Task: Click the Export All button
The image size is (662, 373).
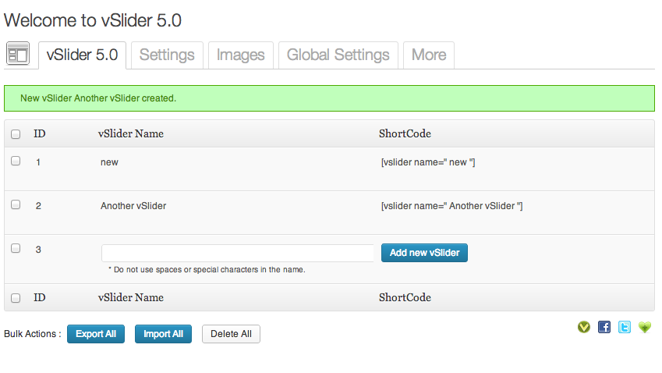Action: click(96, 334)
